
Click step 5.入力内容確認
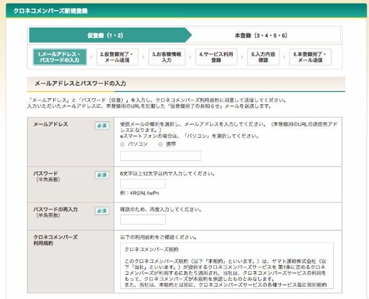[263, 57]
